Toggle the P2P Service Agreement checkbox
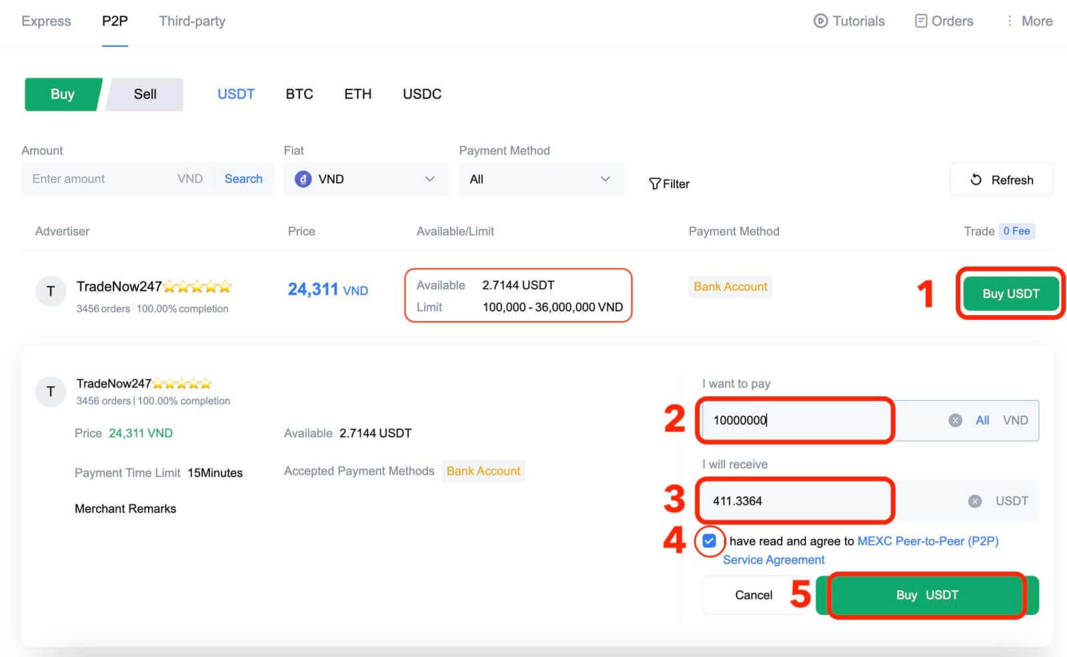 [x=709, y=541]
